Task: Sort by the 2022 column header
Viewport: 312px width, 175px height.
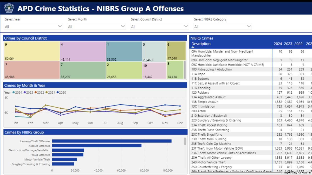Action: point(298,44)
